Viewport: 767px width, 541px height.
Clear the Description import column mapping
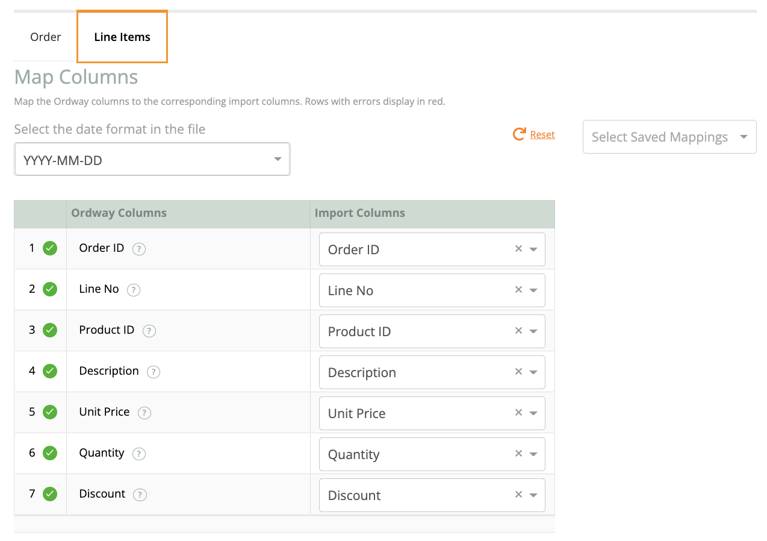coord(518,372)
